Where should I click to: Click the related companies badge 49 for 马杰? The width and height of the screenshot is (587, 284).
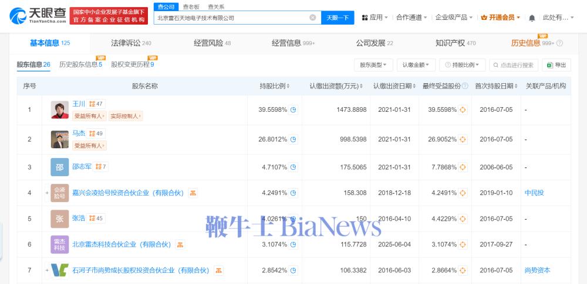pos(96,134)
